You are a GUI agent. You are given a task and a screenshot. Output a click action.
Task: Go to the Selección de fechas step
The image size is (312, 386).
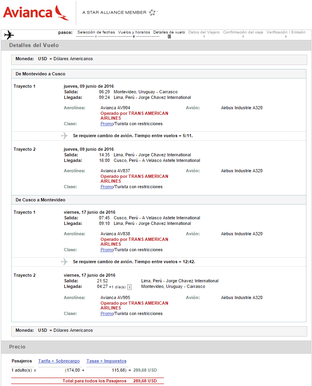click(96, 32)
